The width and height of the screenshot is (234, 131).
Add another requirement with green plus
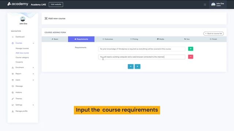click(x=190, y=49)
